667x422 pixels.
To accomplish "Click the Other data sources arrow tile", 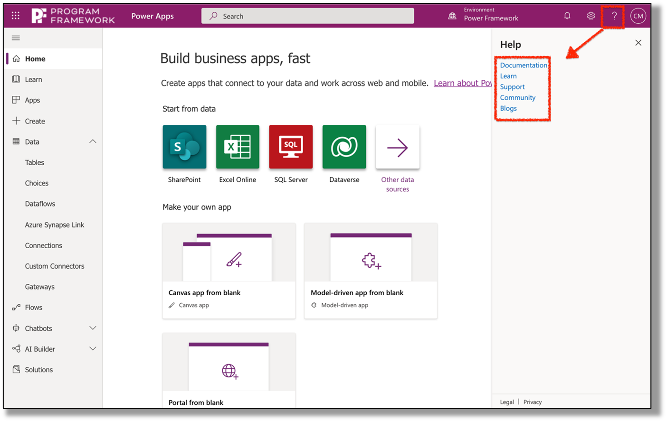I will coord(398,147).
